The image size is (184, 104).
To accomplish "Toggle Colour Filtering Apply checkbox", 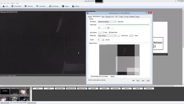I will coord(103,32).
